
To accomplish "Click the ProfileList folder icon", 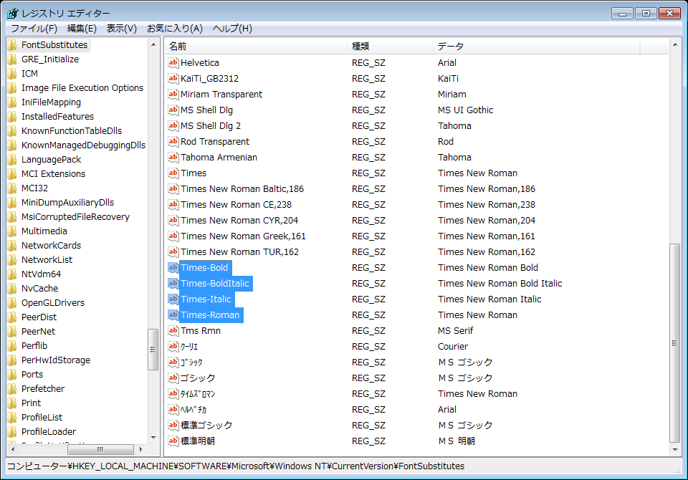I will click(x=12, y=418).
